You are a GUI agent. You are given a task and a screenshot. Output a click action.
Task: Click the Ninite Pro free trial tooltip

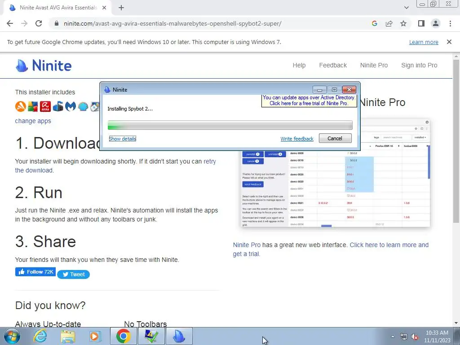click(x=309, y=100)
